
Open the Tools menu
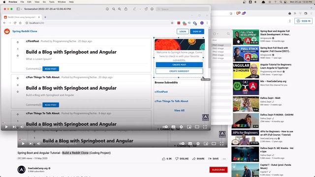tap(52, 2)
